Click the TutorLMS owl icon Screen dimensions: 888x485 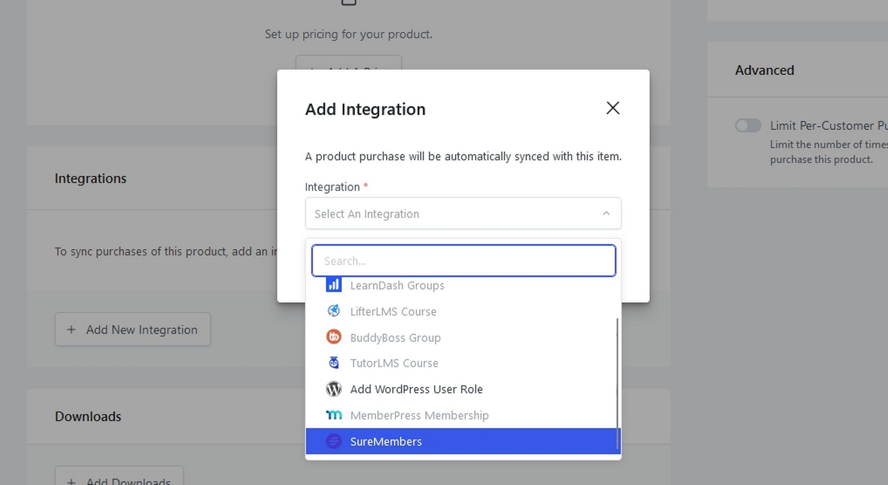point(334,362)
